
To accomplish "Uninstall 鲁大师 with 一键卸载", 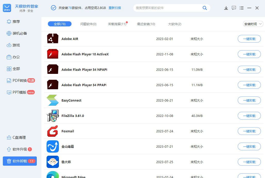I will 249,162.
